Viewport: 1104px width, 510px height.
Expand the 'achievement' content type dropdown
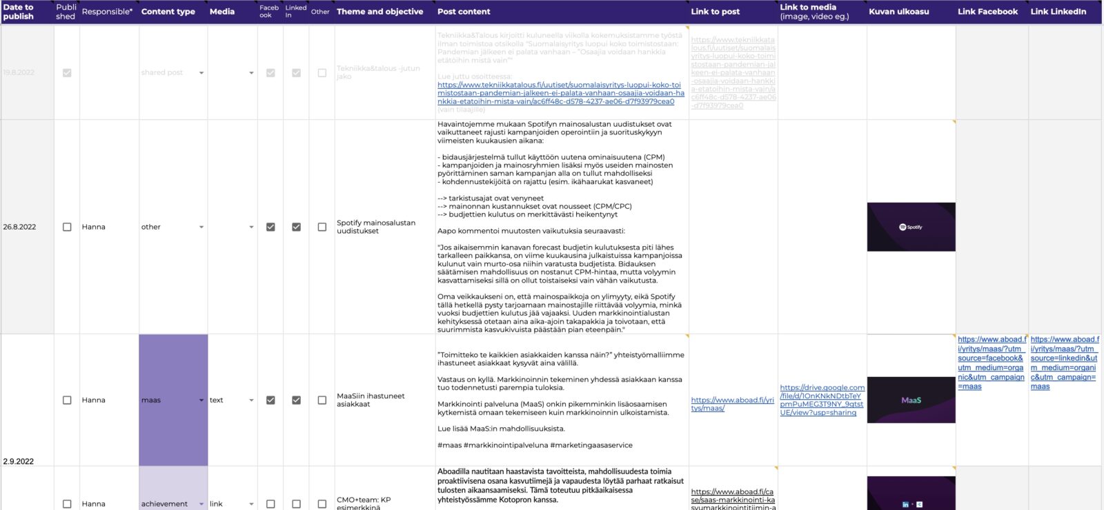[x=201, y=504]
